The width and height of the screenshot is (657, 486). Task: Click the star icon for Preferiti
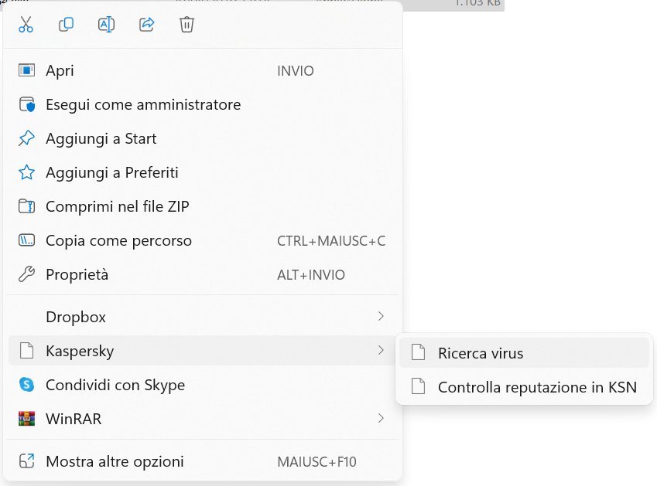coord(26,172)
